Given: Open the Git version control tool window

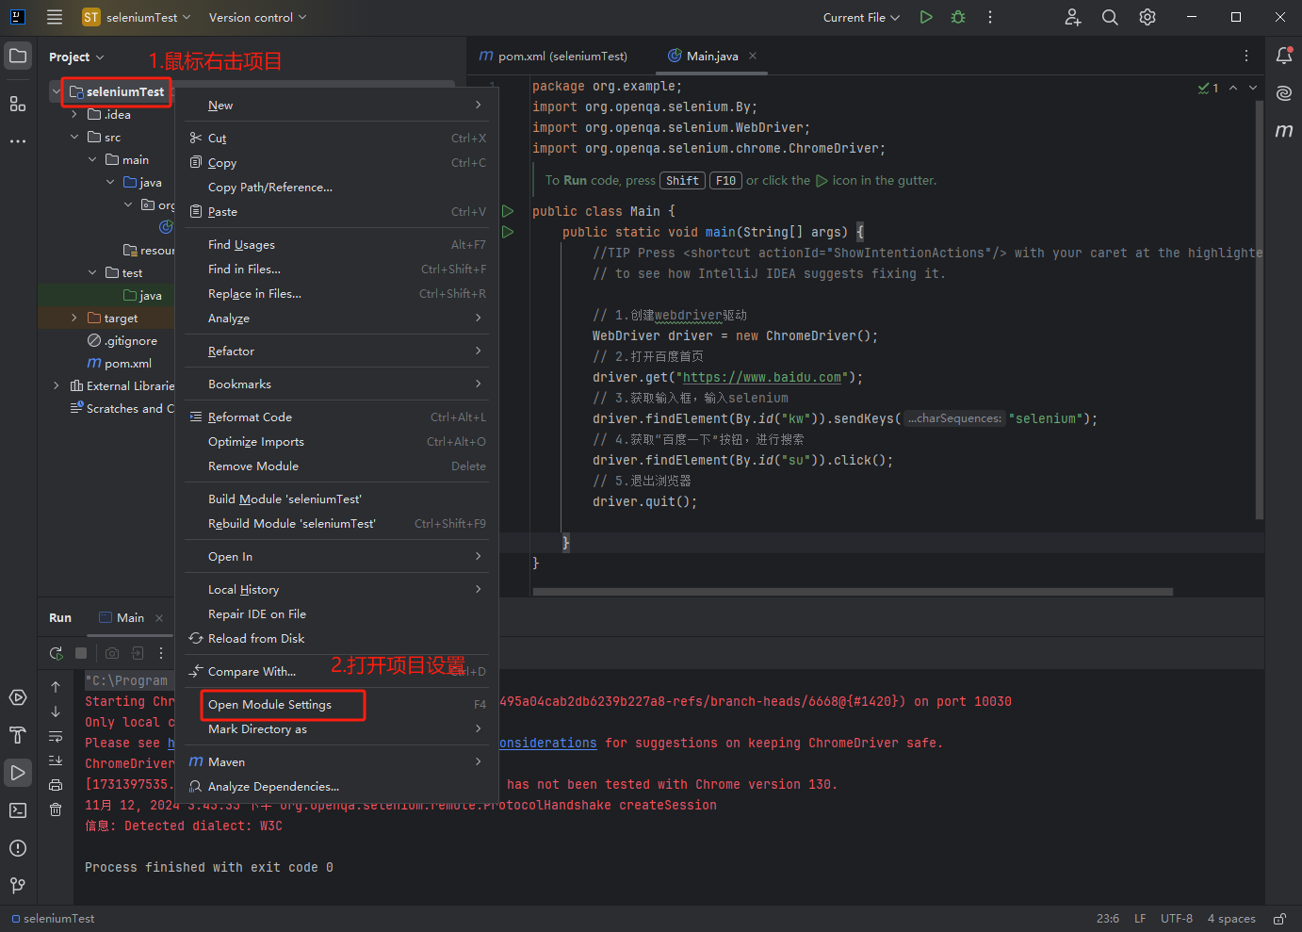Looking at the screenshot, I should click(x=18, y=886).
